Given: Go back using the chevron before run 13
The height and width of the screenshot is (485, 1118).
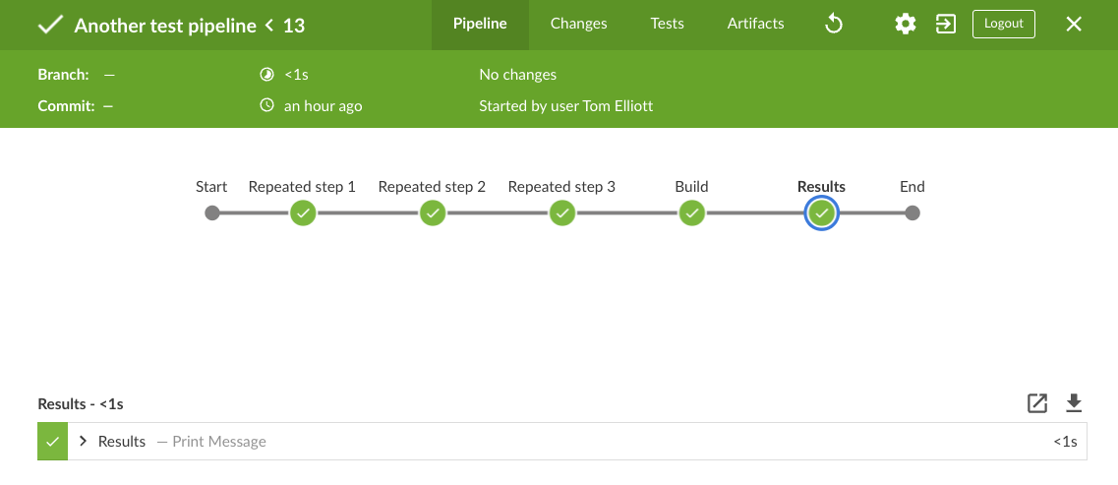Looking at the screenshot, I should 269,26.
